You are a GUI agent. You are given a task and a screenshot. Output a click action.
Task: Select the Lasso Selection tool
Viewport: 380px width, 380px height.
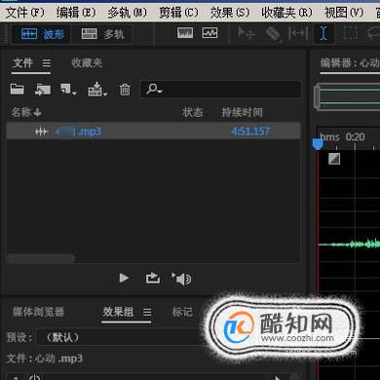pos(373,33)
